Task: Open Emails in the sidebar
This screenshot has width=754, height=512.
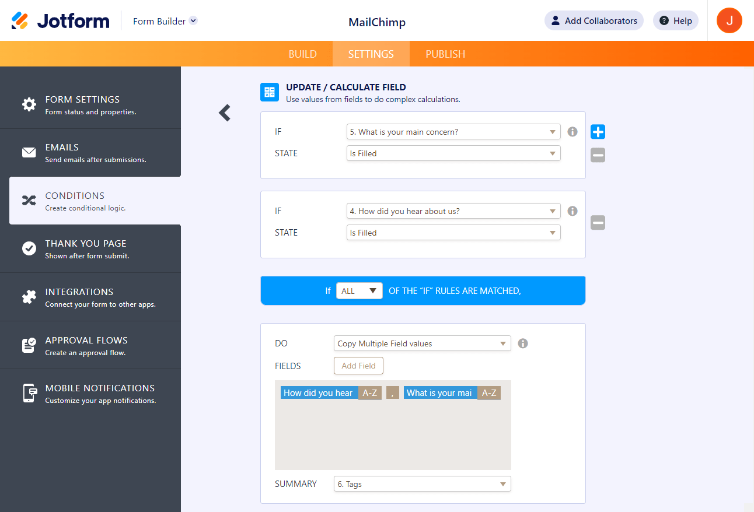Action: 90,153
